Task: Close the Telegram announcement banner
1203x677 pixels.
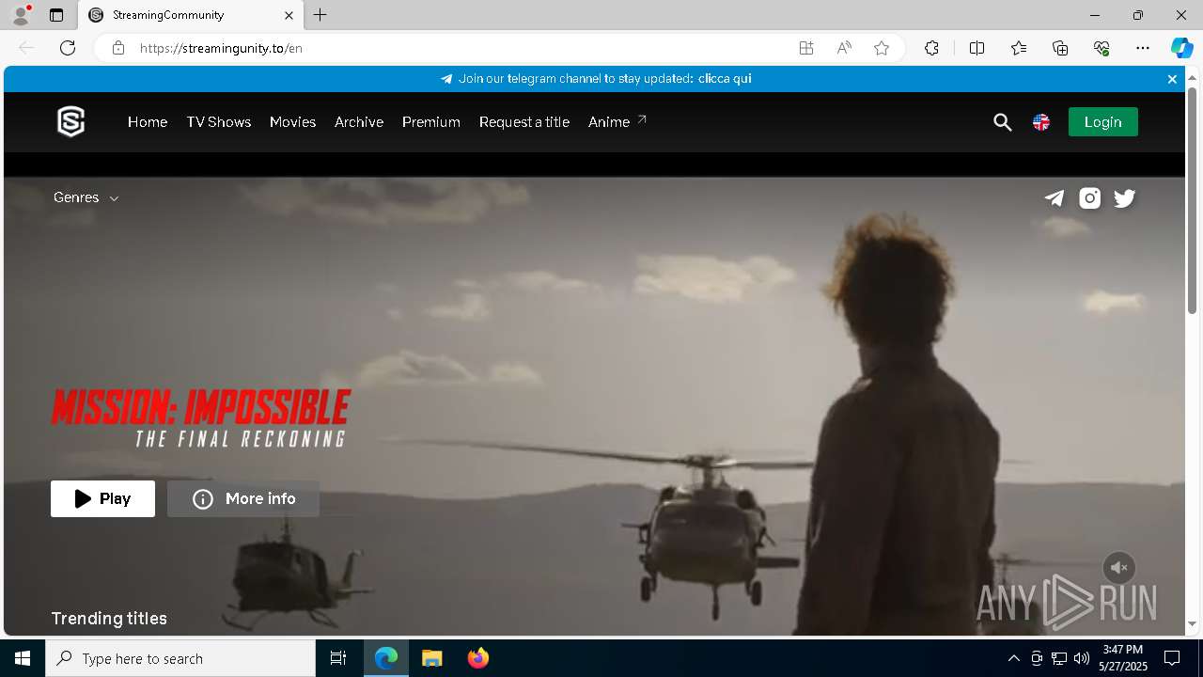Action: 1172,79
